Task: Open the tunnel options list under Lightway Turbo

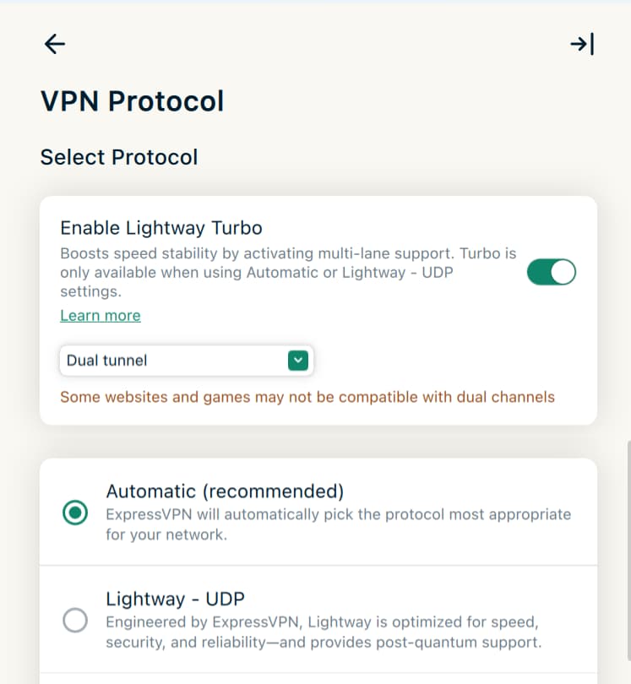Action: [x=186, y=360]
